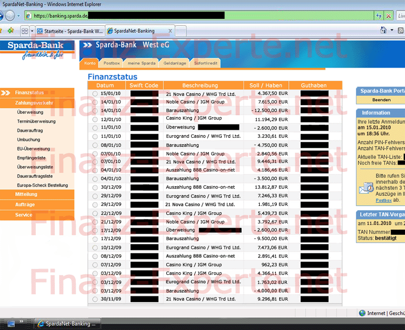405x330 pixels.
Task: Click the stop loading X icon
Action: tap(388, 16)
